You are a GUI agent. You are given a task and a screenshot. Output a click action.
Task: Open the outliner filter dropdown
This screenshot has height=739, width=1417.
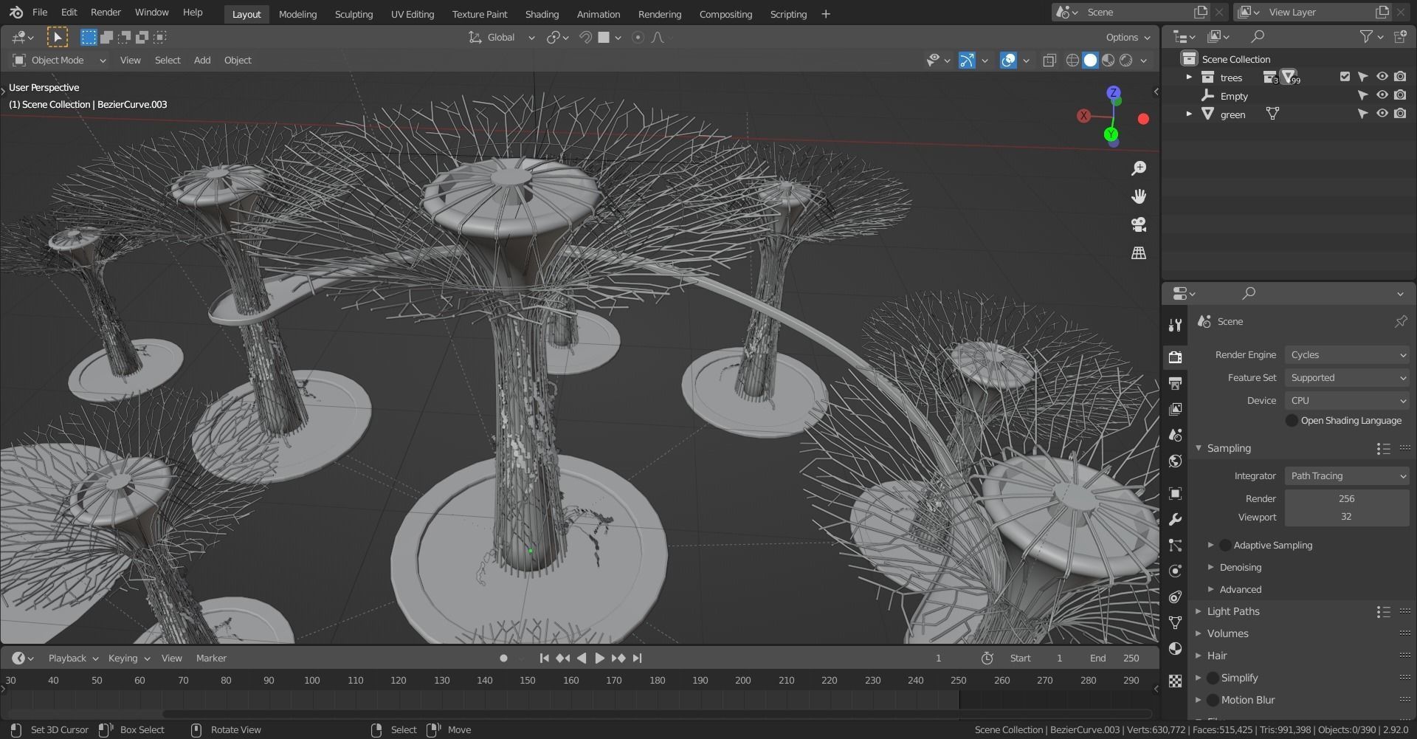(1371, 36)
